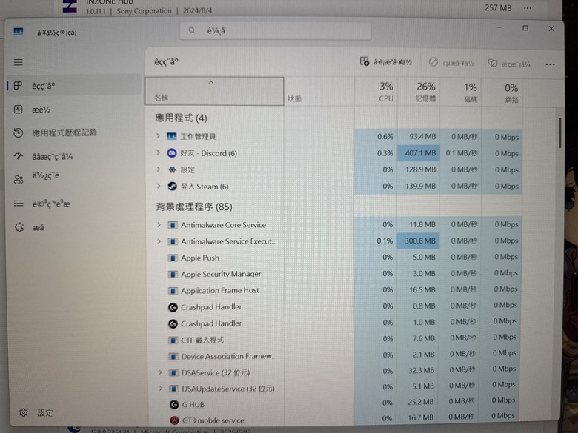Click the Task Manager app icon in title bar
Image resolution: width=578 pixels, height=433 pixels.
pyautogui.click(x=19, y=32)
